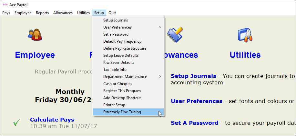This screenshot has width=296, height=136.
Task: Click the Set A Password link
Action: point(194,123)
